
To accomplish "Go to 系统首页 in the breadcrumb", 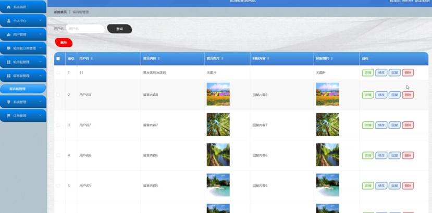I will (x=60, y=12).
